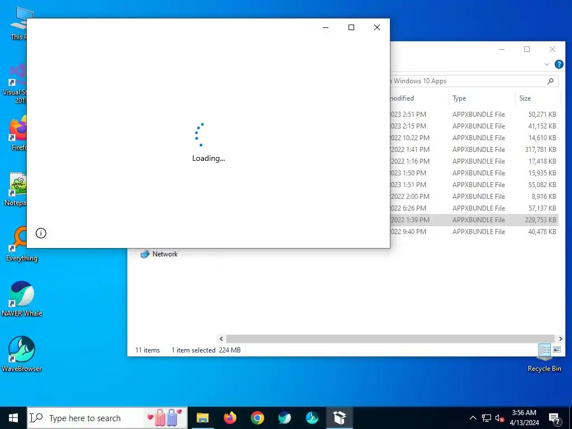Close the loading App Installer window
This screenshot has height=429, width=572.
click(377, 27)
